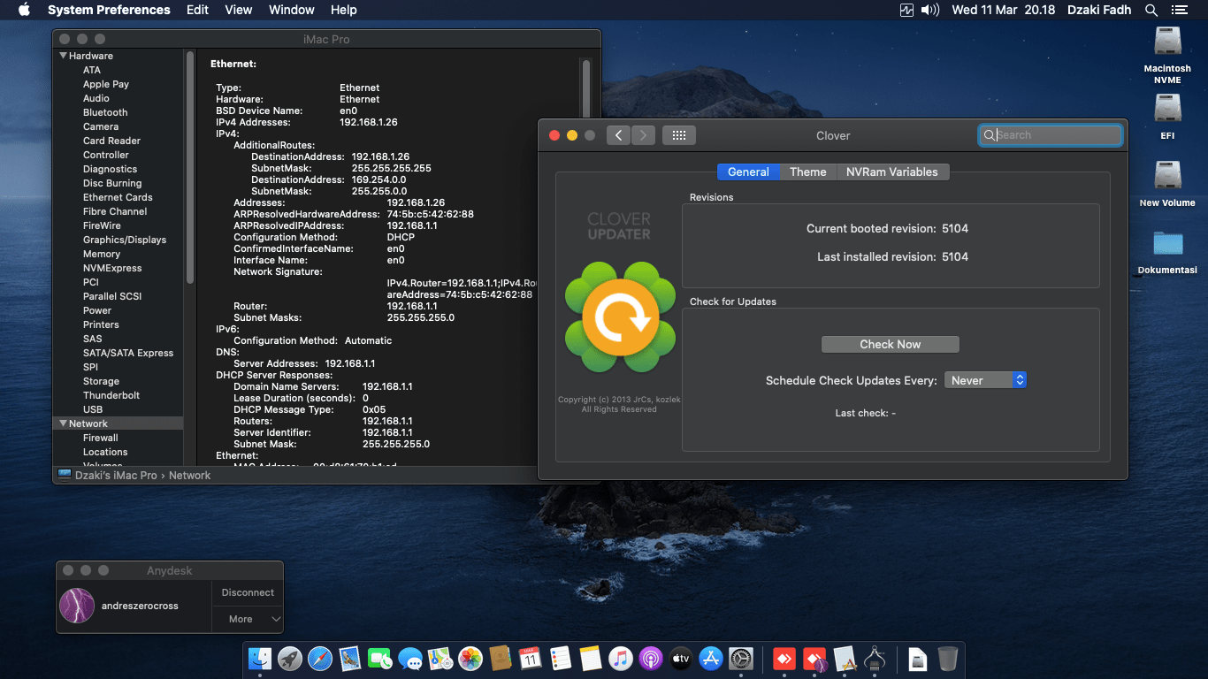Viewport: 1208px width, 679px height.
Task: Expand the More menu in AnyDesk
Action: (241, 619)
